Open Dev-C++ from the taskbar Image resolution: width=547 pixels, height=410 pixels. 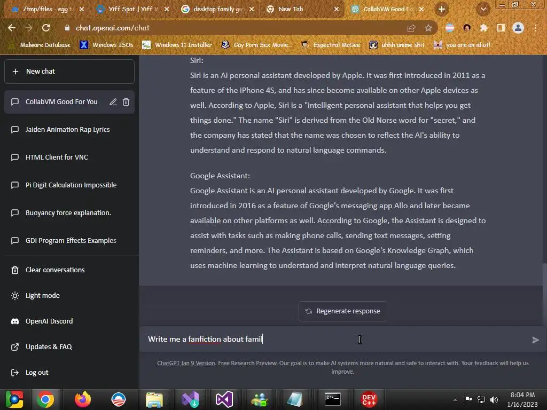click(369, 399)
